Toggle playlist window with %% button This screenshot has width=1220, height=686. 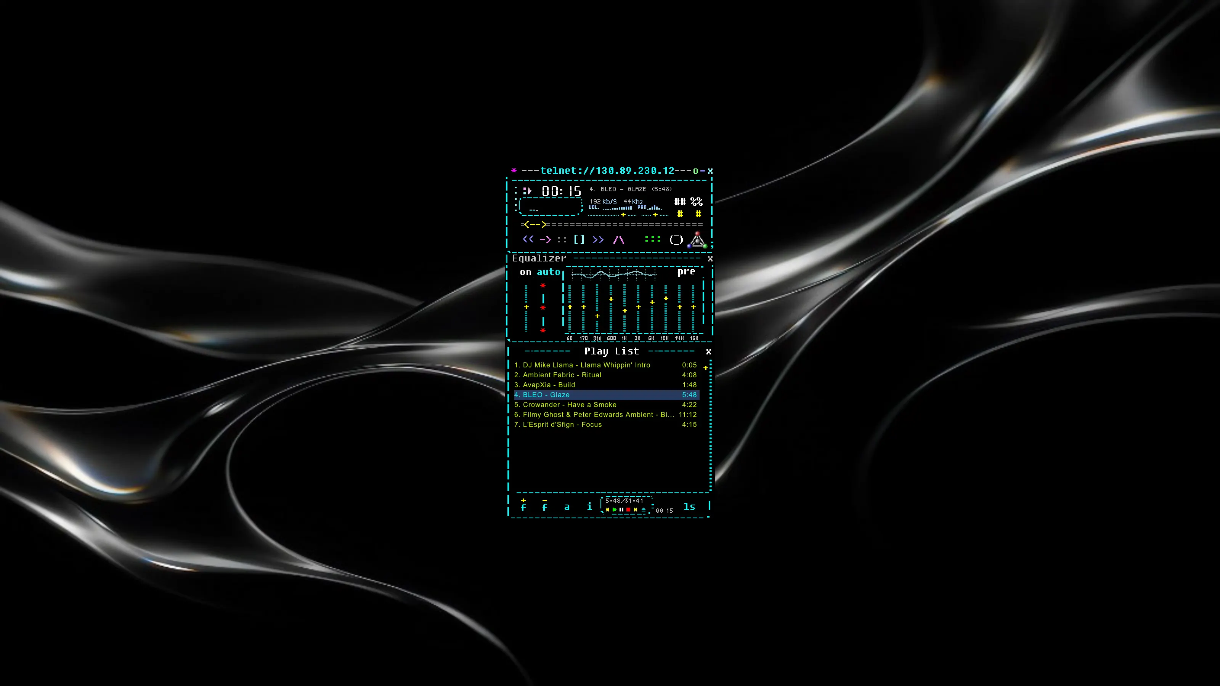coord(697,202)
